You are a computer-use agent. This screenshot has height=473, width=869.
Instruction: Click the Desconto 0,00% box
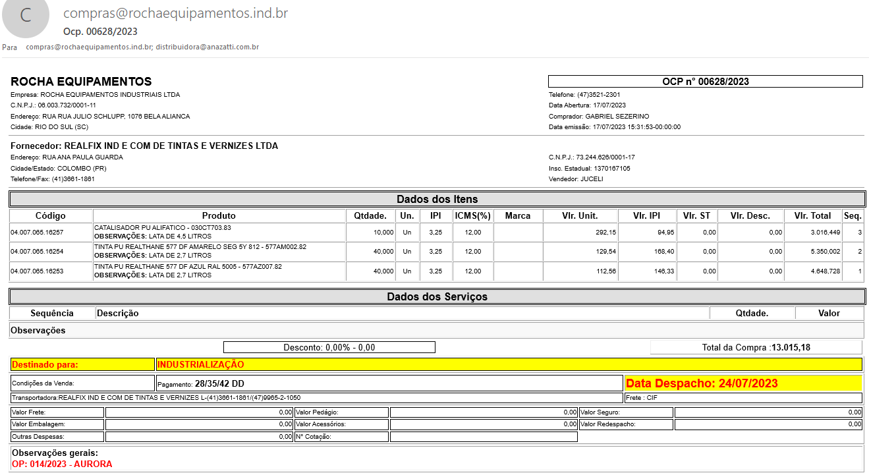[329, 347]
